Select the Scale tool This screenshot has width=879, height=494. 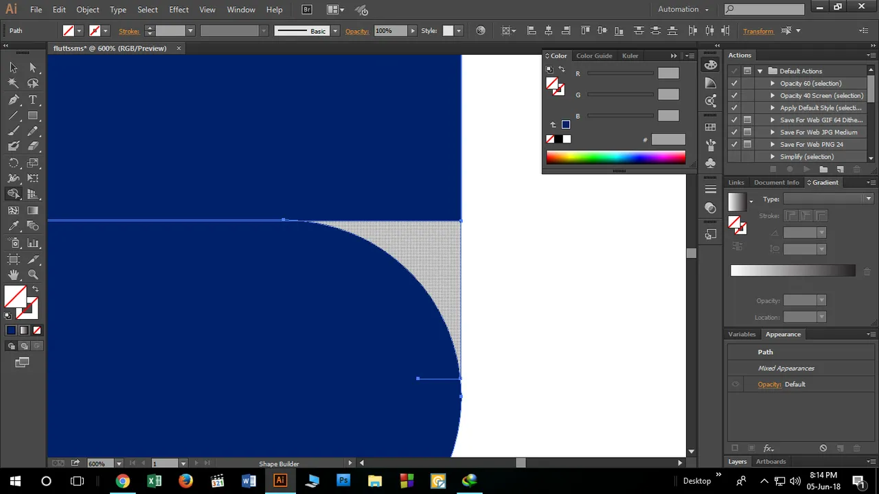point(33,163)
